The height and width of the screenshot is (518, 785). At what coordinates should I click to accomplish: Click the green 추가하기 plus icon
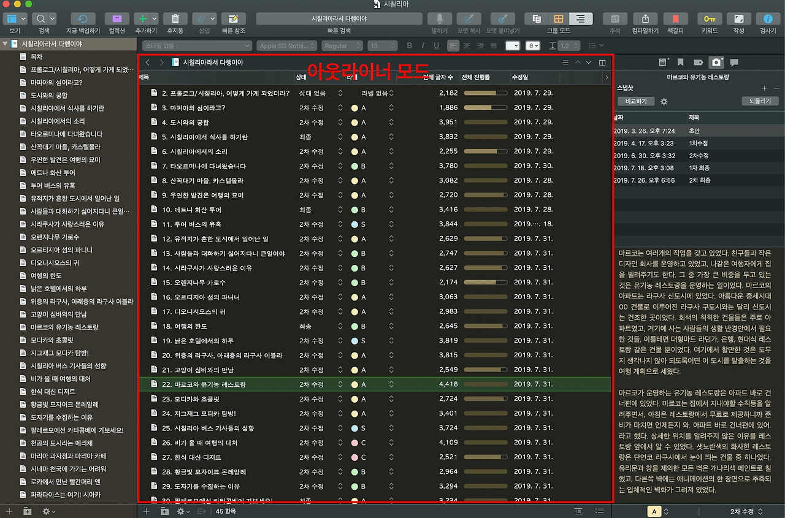coord(142,19)
